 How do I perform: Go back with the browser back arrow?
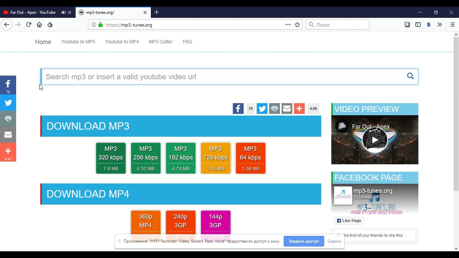tap(6, 25)
